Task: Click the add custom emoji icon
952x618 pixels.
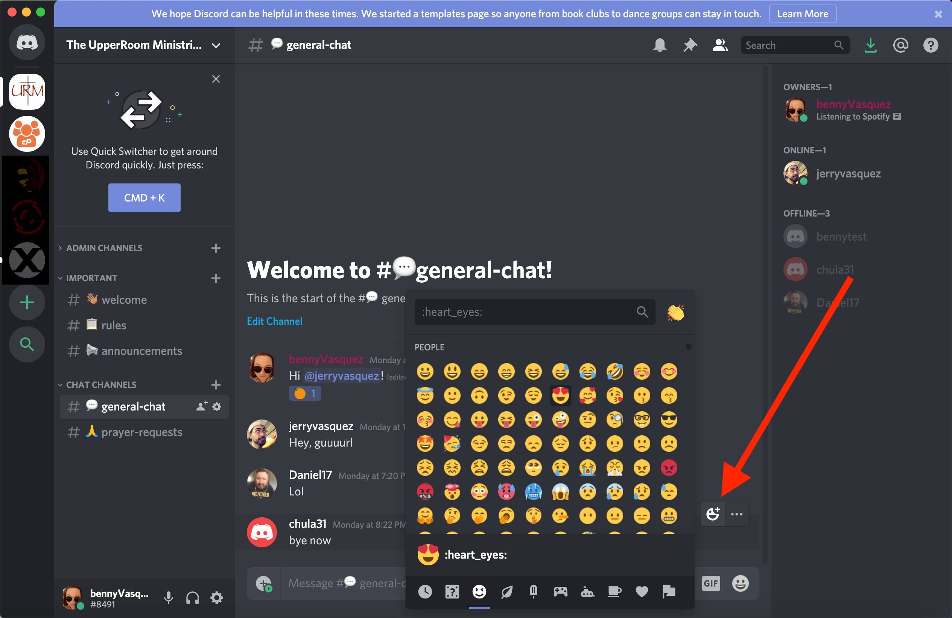Action: coord(713,513)
